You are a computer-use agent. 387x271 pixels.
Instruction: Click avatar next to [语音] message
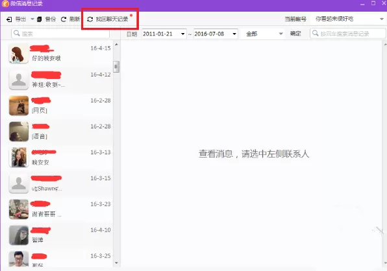(19, 132)
